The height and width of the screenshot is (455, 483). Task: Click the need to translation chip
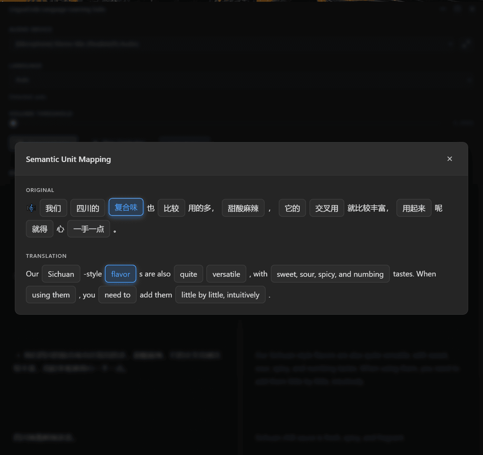[117, 295]
